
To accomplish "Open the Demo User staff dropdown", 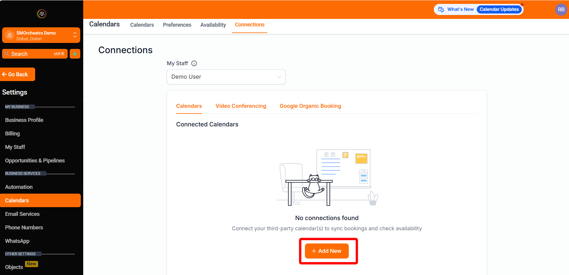I will pyautogui.click(x=226, y=77).
